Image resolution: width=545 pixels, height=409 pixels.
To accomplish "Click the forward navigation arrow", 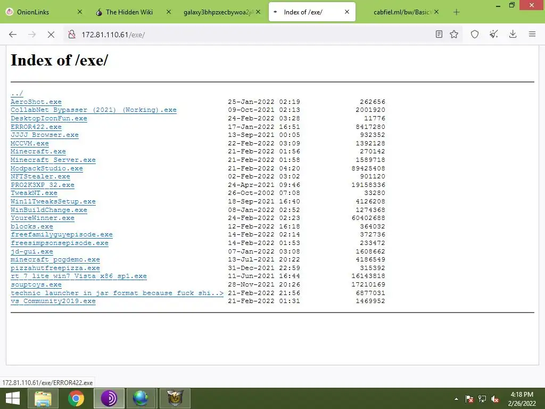I will (32, 35).
